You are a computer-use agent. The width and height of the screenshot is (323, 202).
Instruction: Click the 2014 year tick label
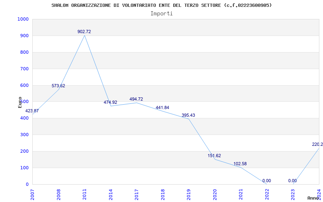point(111,194)
